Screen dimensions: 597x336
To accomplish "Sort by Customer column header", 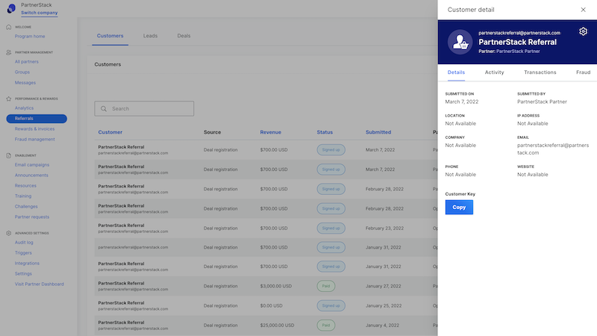I will [110, 132].
